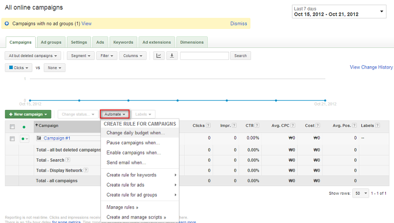
Task: Click the Oct 21, 2012 chart data point
Action: pyautogui.click(x=325, y=100)
